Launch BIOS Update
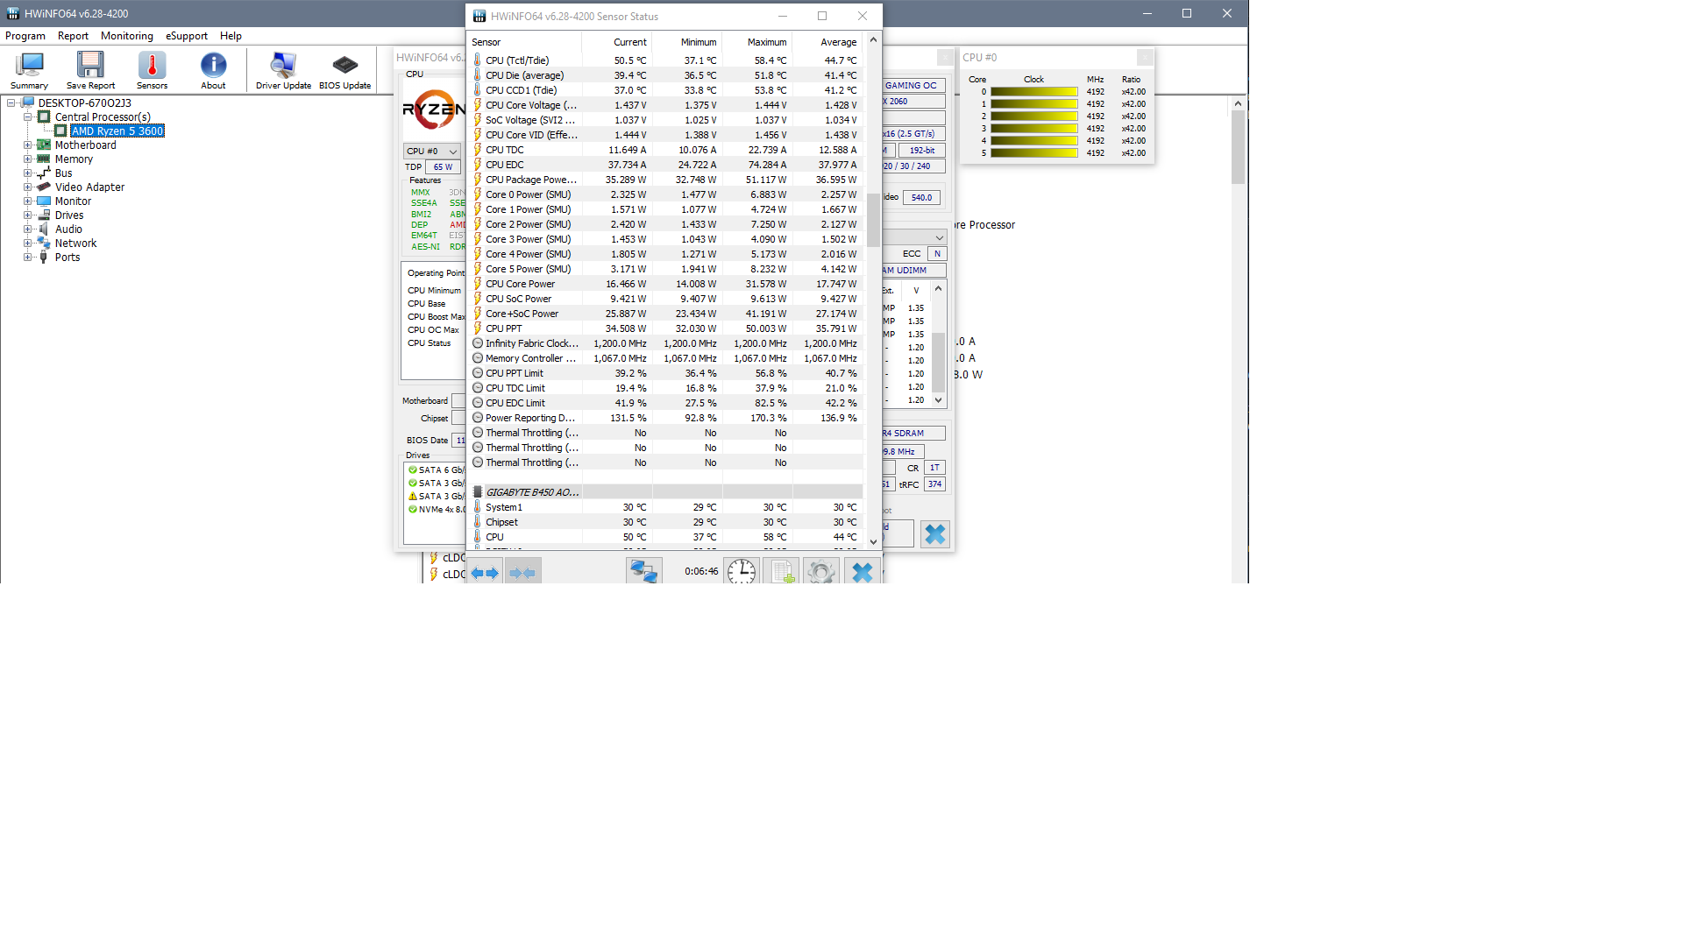 tap(344, 69)
